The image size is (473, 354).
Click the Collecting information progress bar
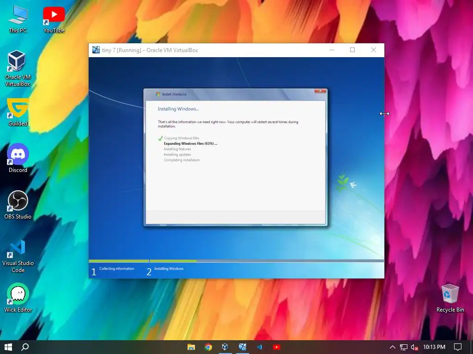pyautogui.click(x=119, y=261)
